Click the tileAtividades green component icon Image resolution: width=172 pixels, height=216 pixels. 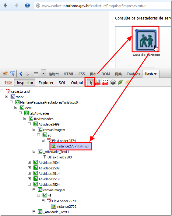(x=31, y=118)
